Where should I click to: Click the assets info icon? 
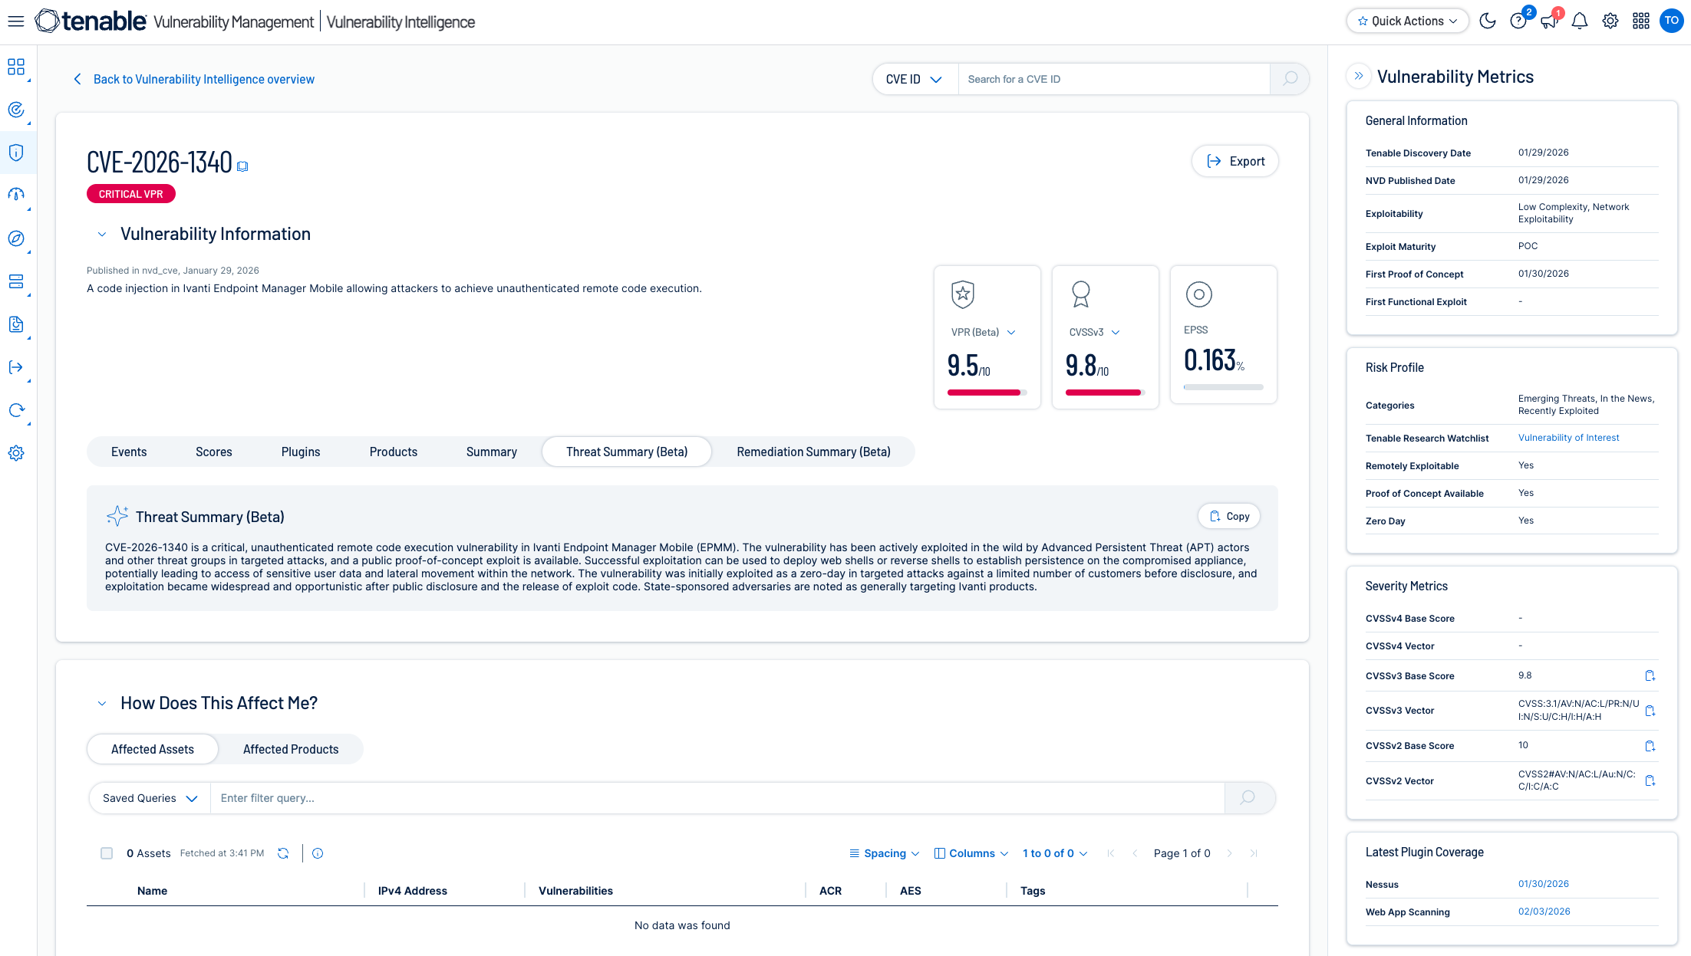click(x=318, y=853)
